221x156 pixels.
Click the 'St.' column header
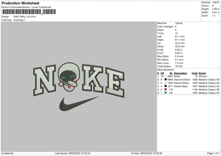171,73
